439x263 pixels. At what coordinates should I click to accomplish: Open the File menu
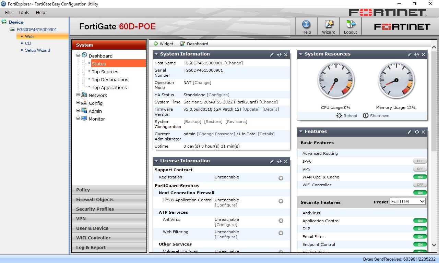pyautogui.click(x=8, y=12)
